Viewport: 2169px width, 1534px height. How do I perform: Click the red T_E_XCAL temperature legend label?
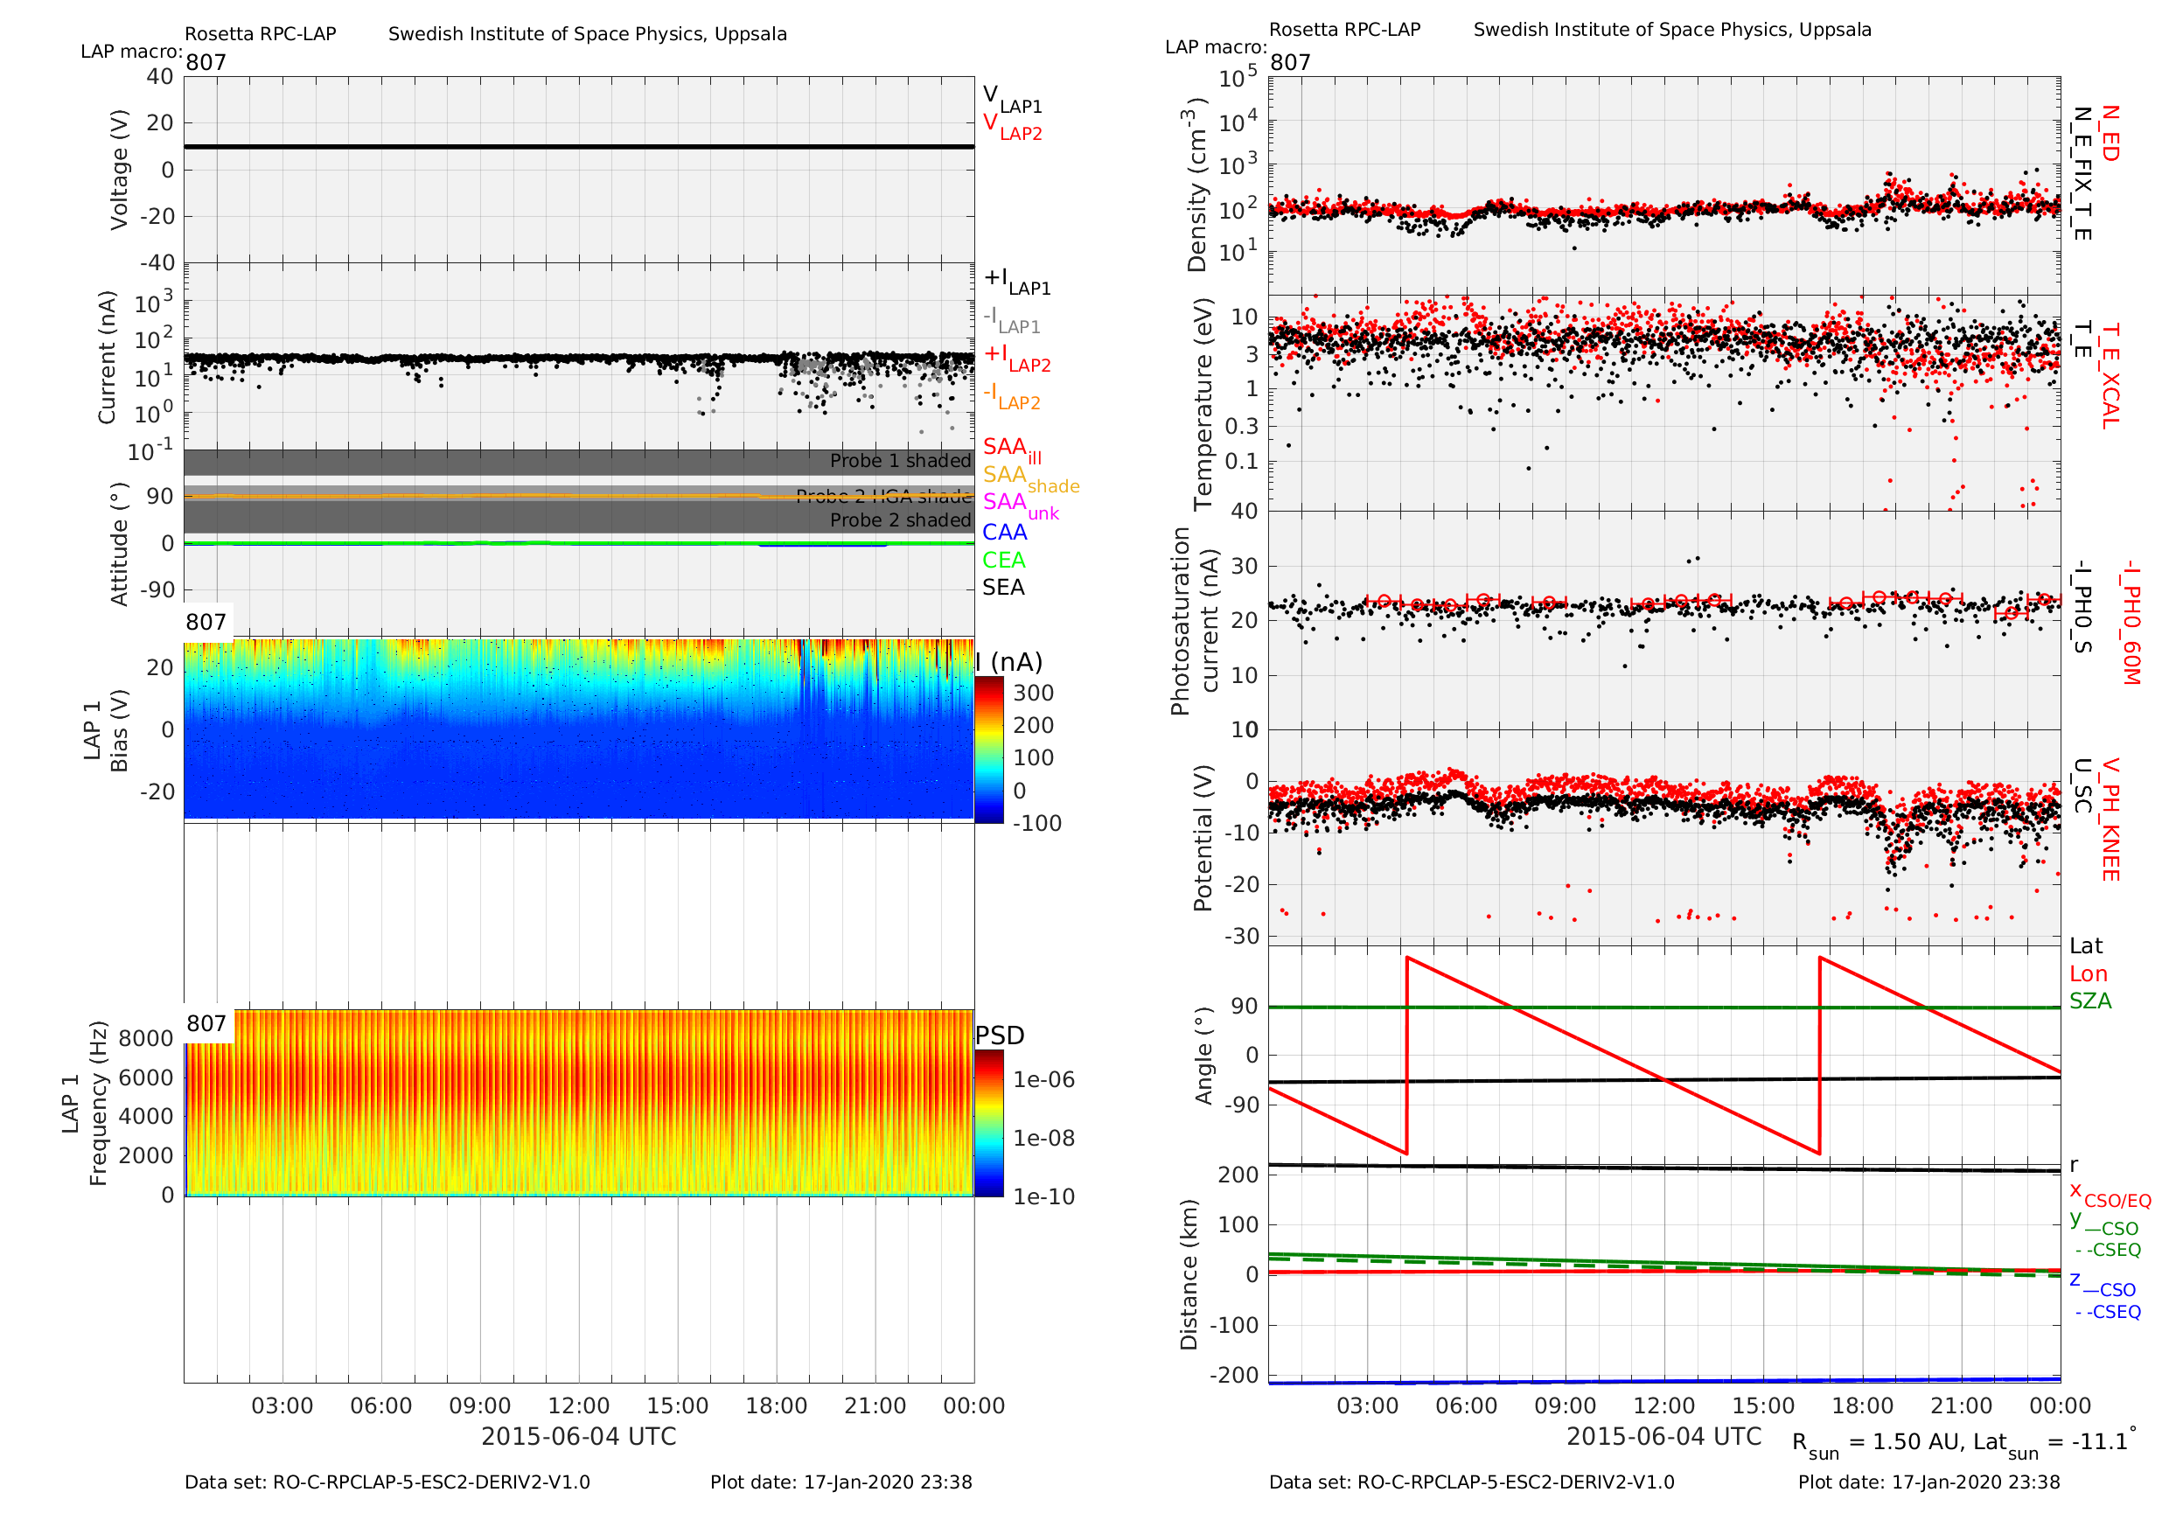tap(2110, 376)
